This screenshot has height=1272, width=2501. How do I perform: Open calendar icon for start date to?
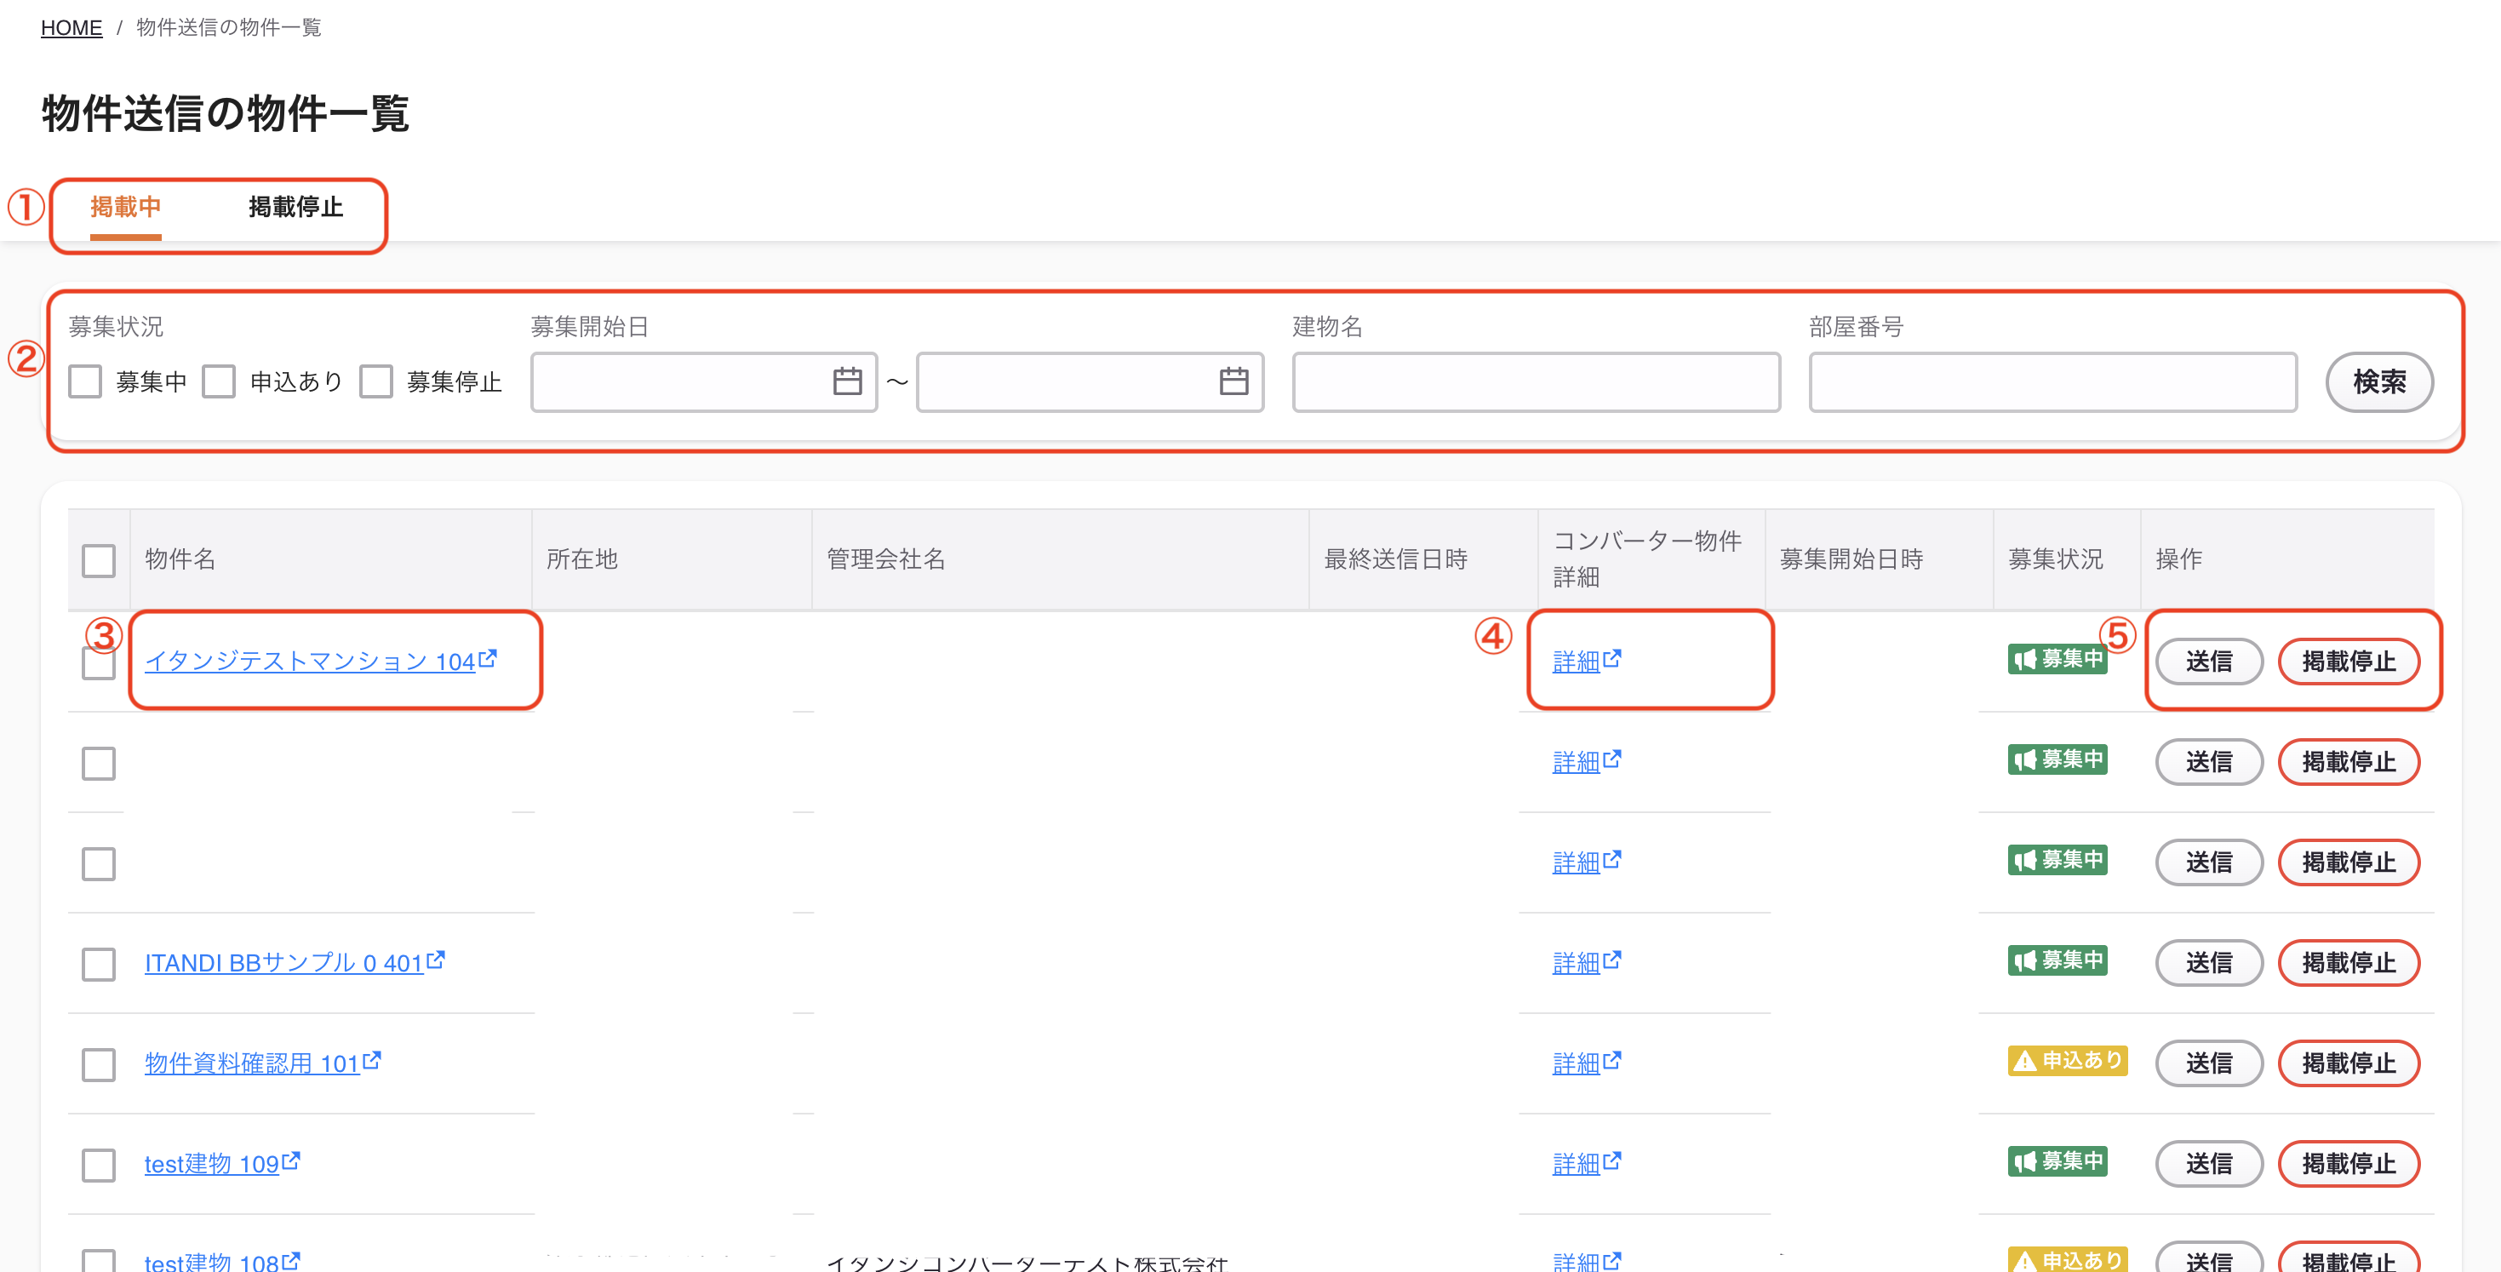(1233, 381)
